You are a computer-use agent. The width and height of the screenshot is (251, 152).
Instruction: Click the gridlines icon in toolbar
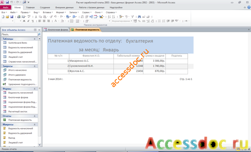pos(72,21)
